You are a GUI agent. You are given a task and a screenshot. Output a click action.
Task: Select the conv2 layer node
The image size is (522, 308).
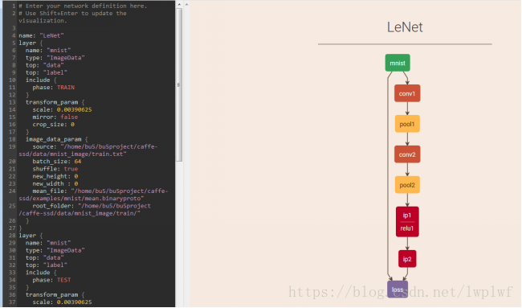tap(407, 154)
